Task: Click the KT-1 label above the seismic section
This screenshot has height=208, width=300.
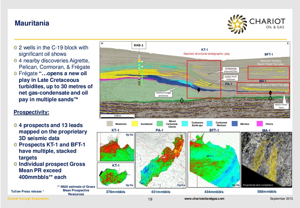Action: (204, 50)
